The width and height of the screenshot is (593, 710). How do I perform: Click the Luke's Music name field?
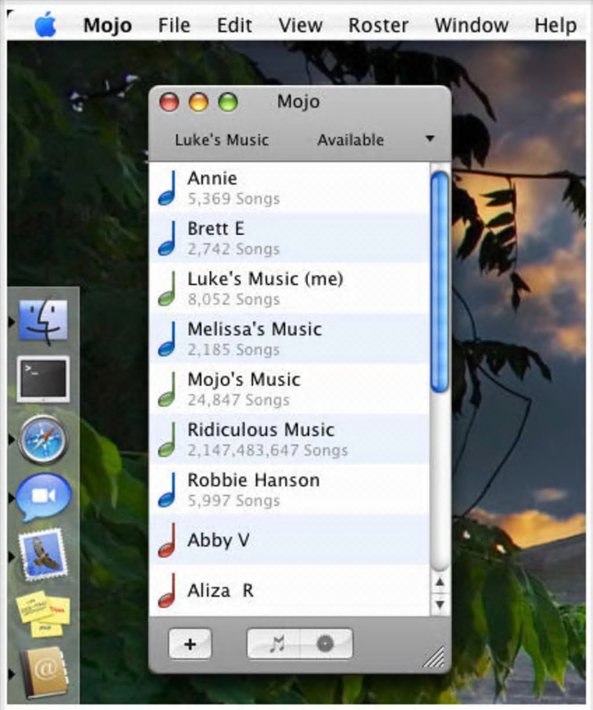(222, 140)
